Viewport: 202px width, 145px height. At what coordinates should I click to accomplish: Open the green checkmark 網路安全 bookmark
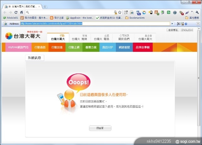109,18
